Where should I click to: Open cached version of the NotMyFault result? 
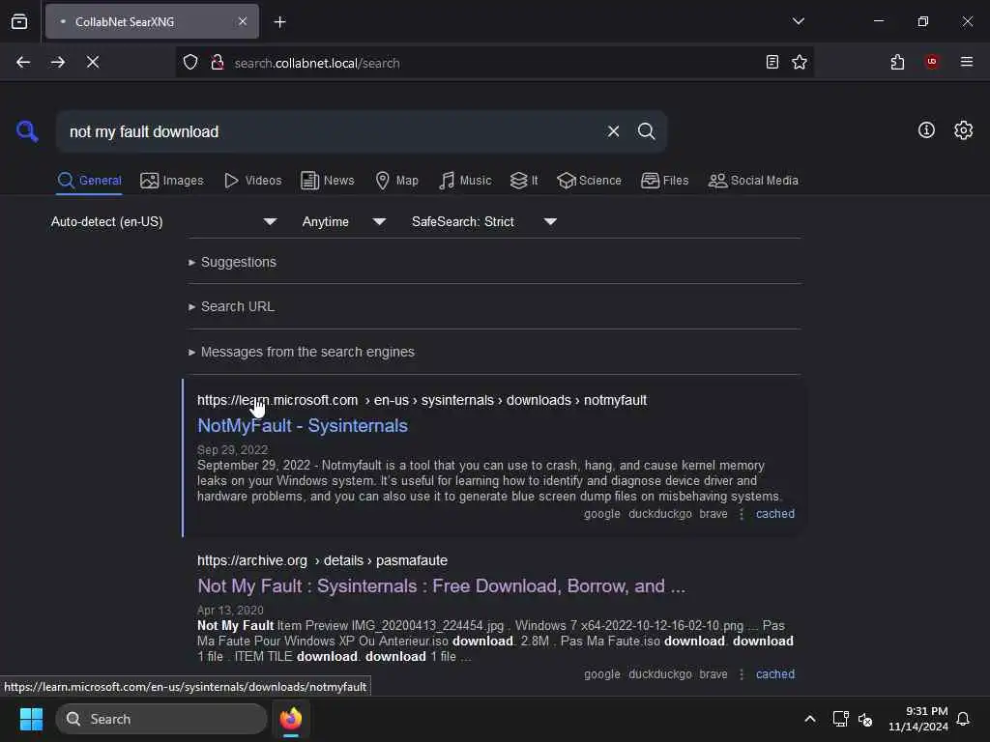pos(775,514)
